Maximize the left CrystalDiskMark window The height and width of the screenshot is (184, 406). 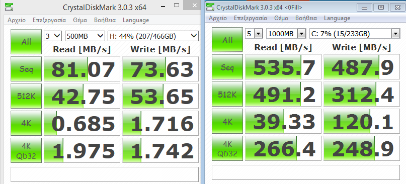[x=177, y=6]
